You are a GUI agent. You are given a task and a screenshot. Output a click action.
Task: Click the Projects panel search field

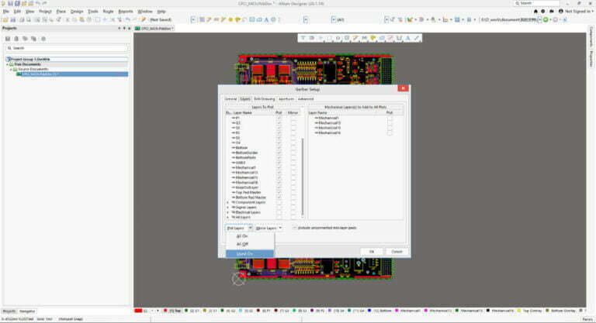coord(62,48)
